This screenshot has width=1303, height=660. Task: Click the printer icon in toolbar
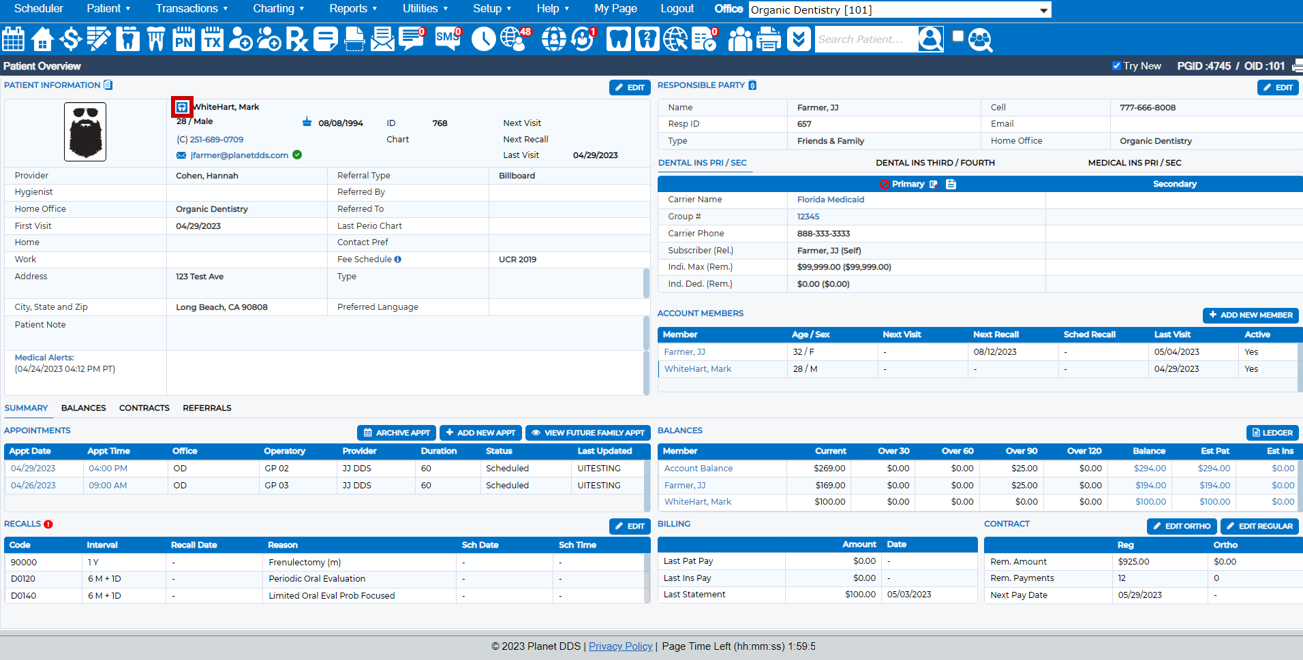(769, 40)
